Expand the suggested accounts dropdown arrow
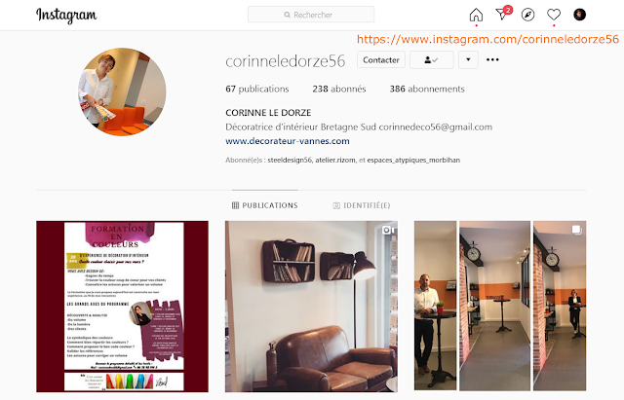Screen dimensions: 624x400 468,60
